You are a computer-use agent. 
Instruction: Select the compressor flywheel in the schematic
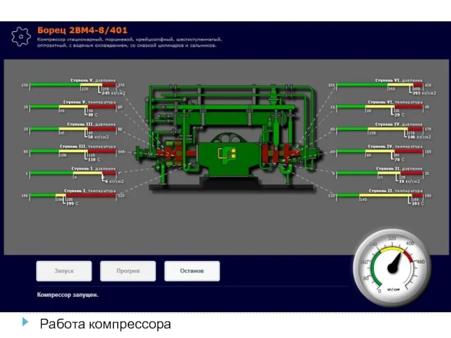(228, 139)
